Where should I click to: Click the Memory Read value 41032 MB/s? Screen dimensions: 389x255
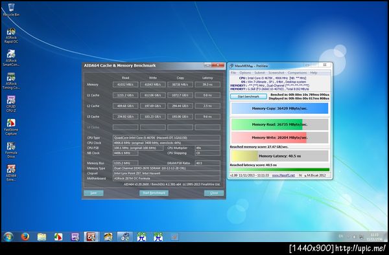pyautogui.click(x=125, y=85)
